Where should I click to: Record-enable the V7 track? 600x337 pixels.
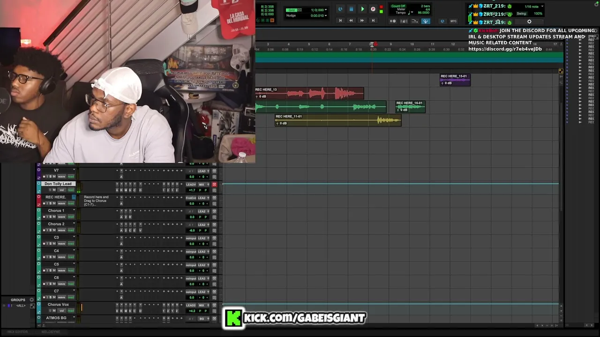44,176
